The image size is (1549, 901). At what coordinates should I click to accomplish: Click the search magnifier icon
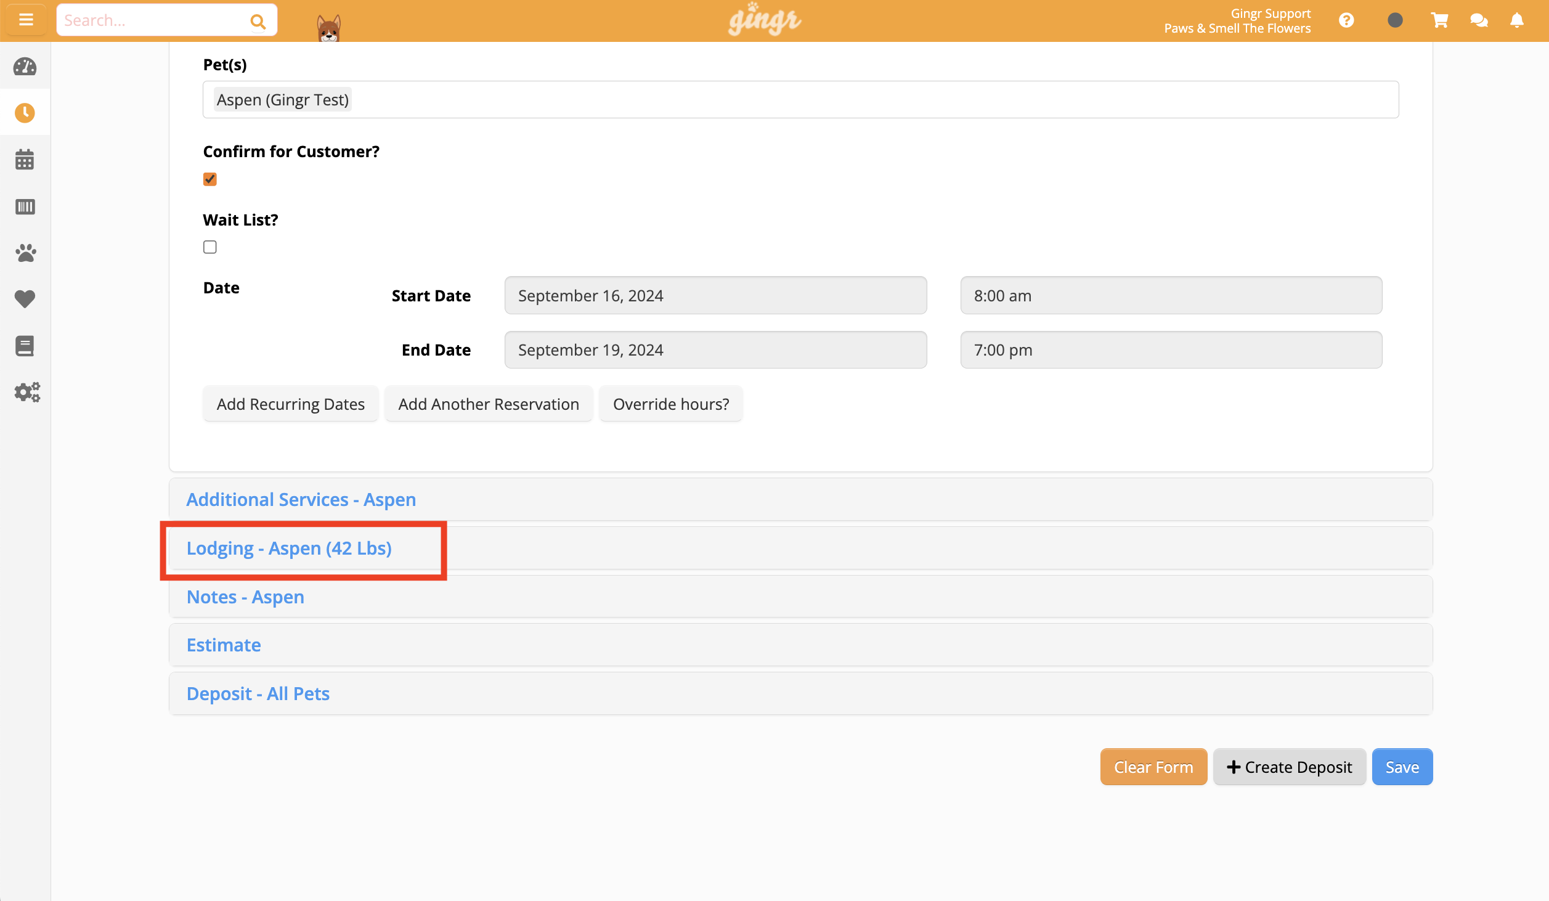click(x=258, y=22)
